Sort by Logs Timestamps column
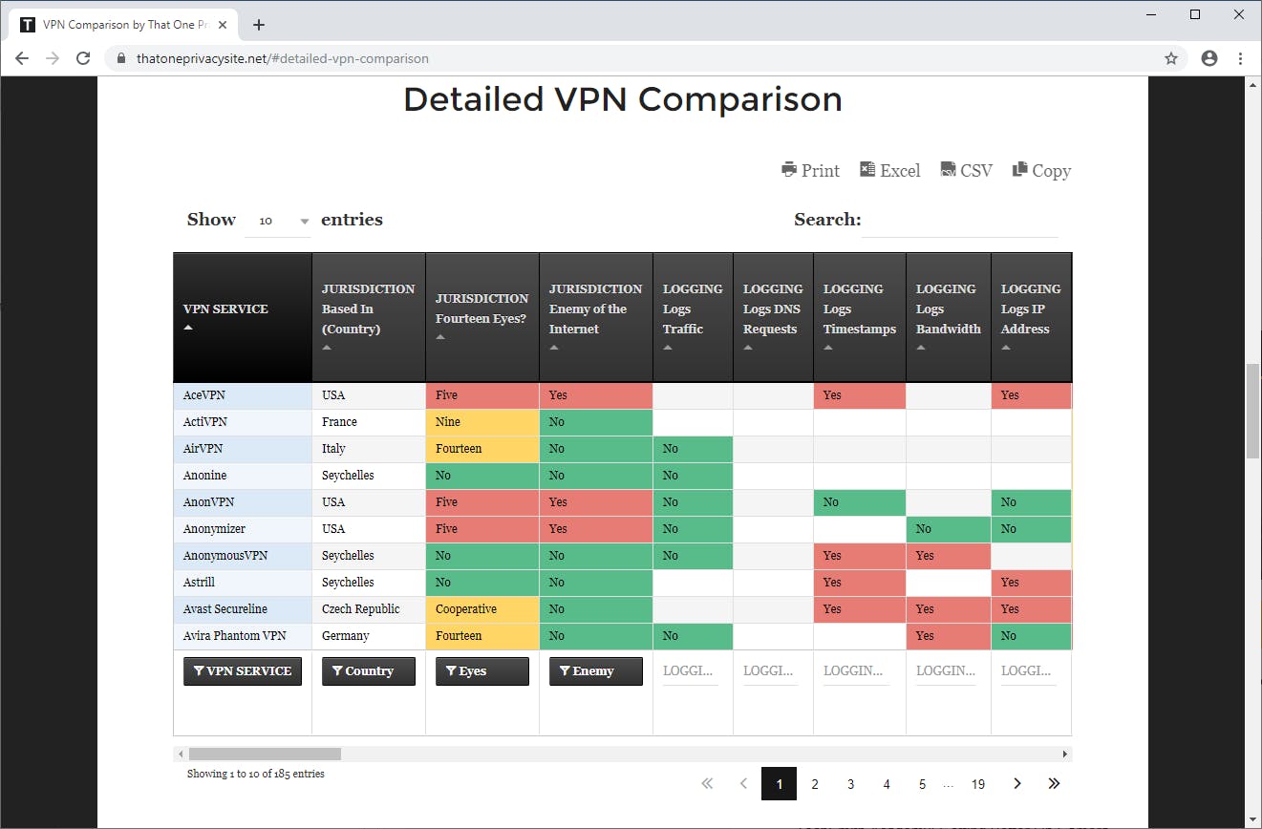The image size is (1262, 829). tap(860, 317)
